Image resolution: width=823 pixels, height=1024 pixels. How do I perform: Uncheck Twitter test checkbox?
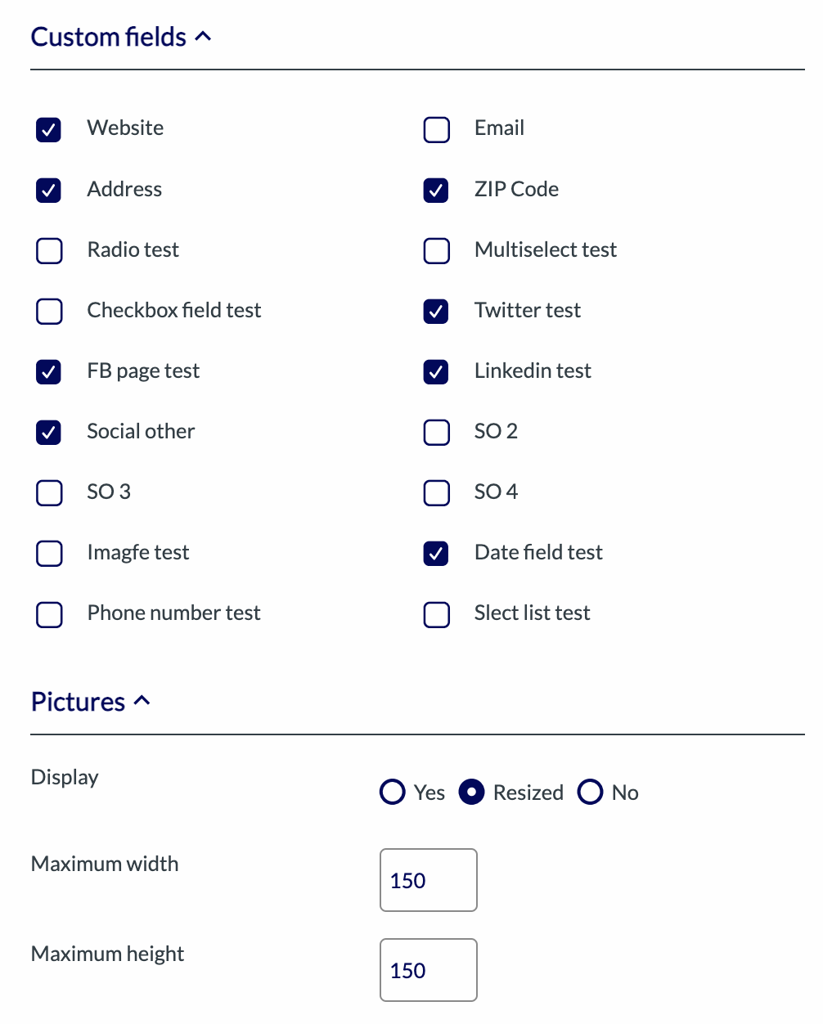[436, 311]
